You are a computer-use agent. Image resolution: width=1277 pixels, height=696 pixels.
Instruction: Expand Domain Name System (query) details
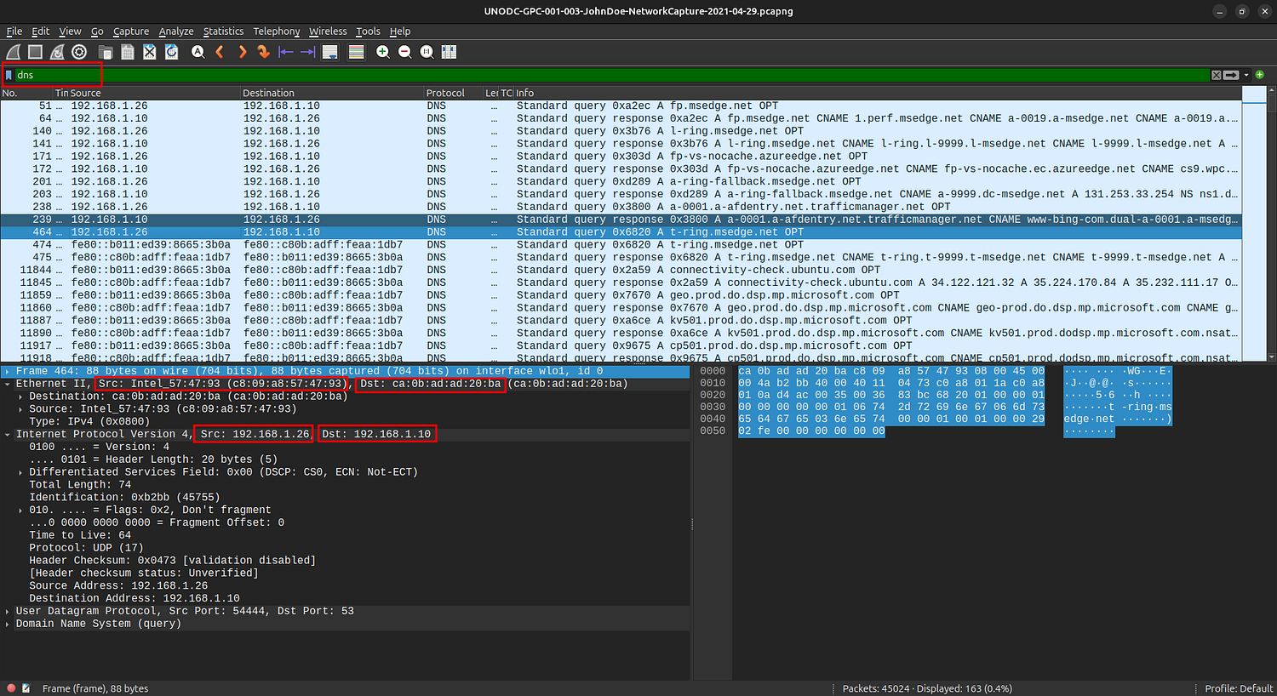8,624
